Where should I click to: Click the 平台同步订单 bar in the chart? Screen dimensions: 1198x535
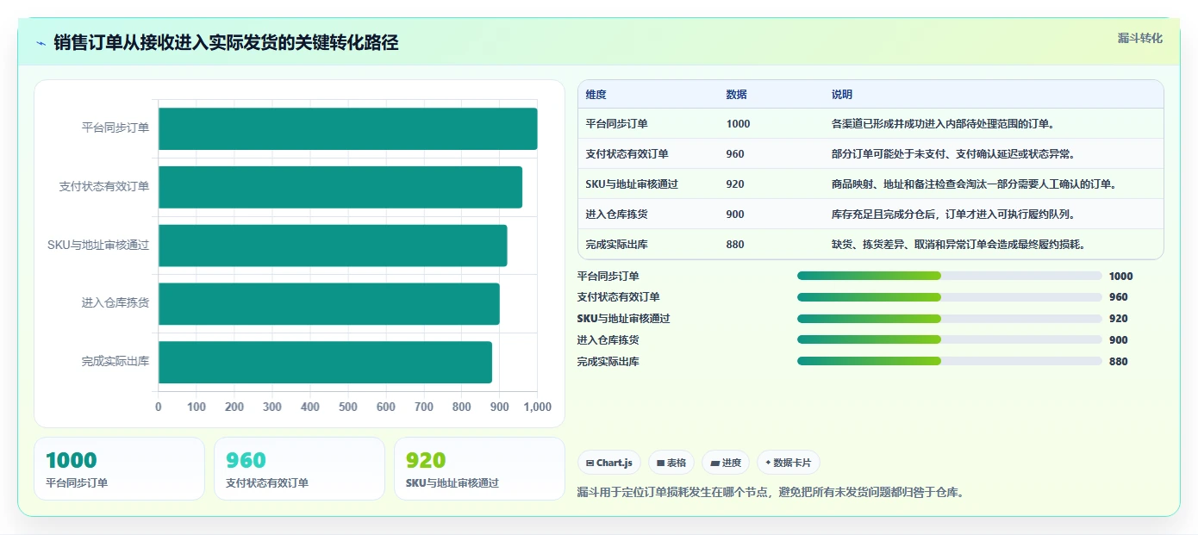[x=347, y=128]
